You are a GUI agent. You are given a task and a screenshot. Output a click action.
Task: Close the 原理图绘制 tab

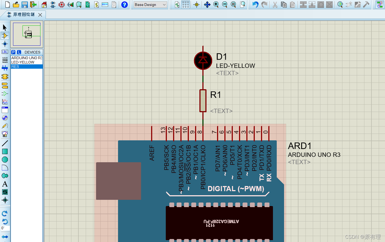[40, 15]
